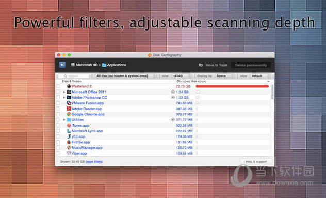
Task: Click the Applications breadcrumb
Action: point(114,65)
